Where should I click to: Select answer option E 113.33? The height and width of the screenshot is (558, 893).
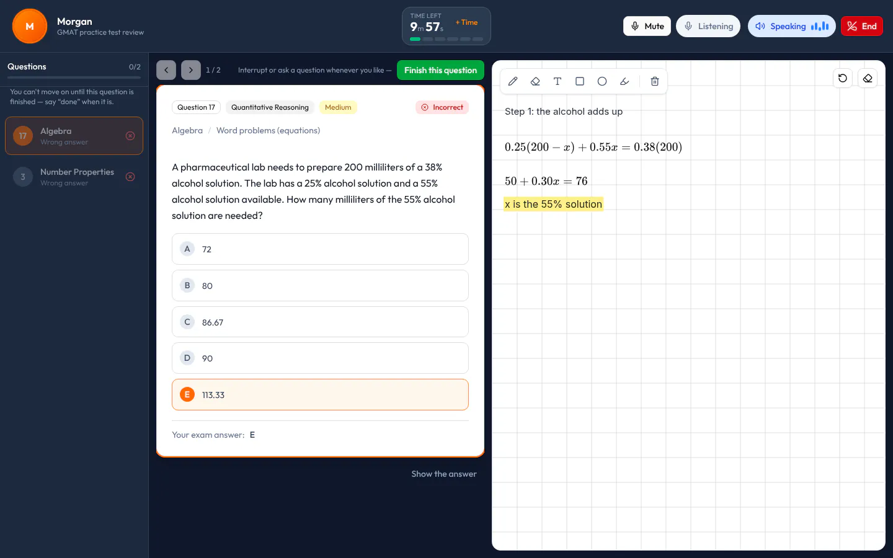320,394
